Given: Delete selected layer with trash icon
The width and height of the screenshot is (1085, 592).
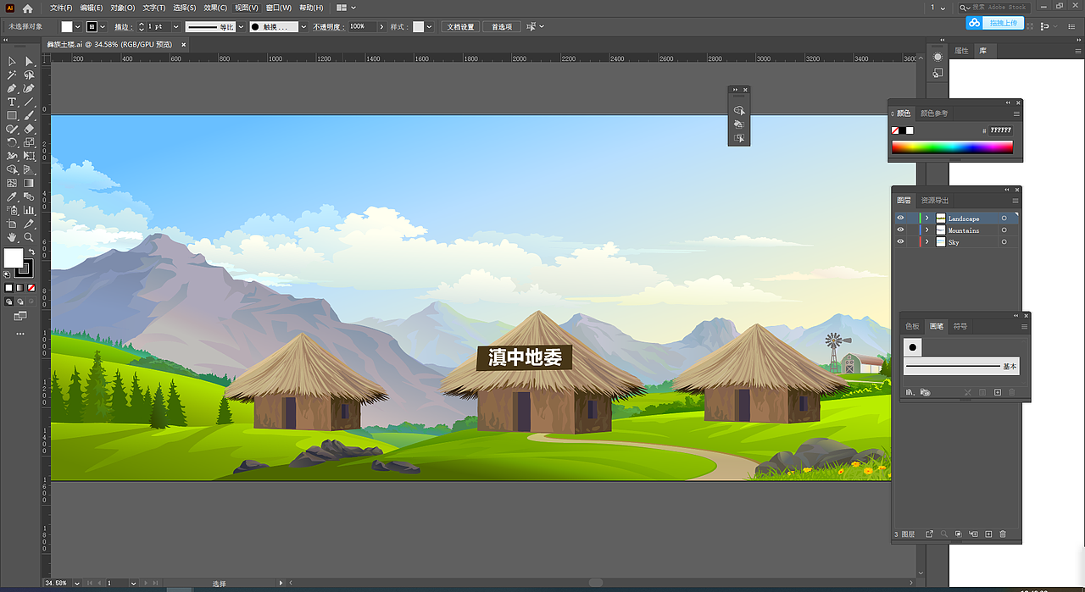Looking at the screenshot, I should [x=1003, y=534].
